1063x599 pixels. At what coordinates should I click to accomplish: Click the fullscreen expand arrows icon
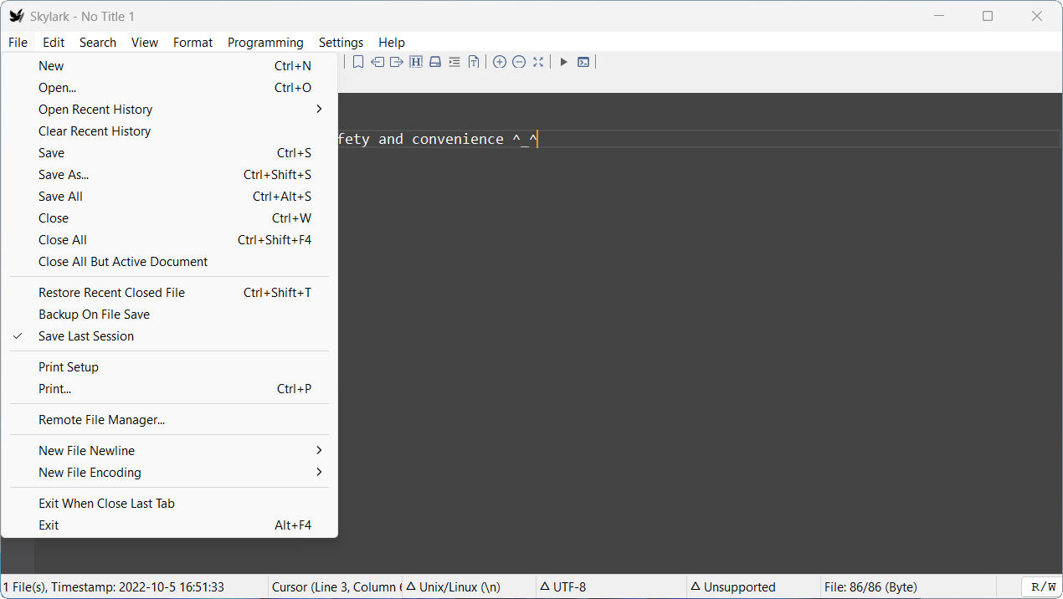[538, 62]
